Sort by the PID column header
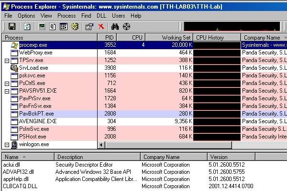Viewport: 287px width, 191px height. 107,37
